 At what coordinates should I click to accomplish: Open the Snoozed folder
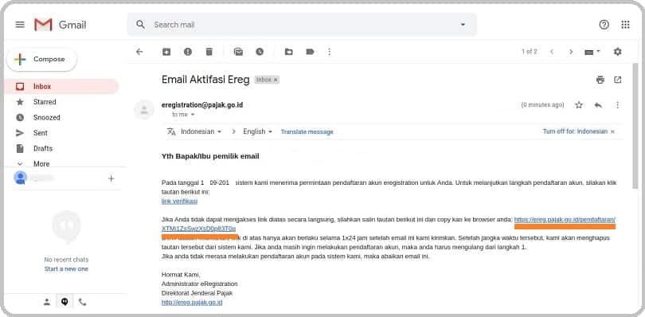[x=46, y=117]
